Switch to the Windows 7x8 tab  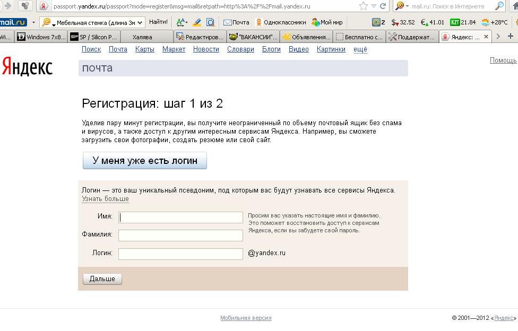(x=41, y=37)
